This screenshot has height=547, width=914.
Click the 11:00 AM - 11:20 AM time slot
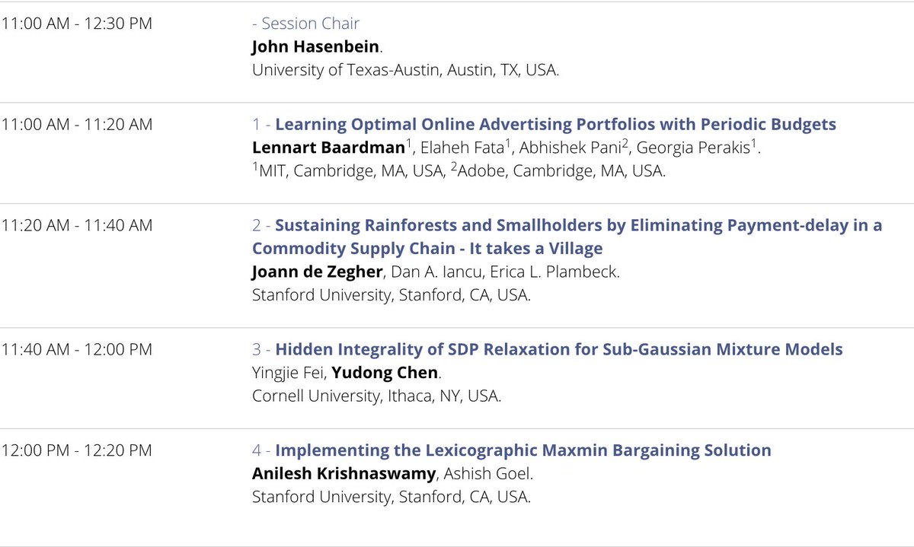76,124
